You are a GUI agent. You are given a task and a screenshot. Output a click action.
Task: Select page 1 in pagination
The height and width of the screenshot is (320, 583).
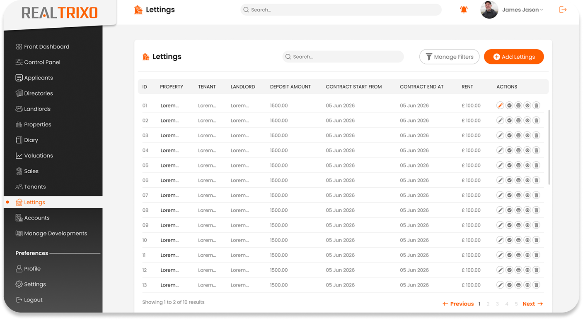[x=479, y=304]
